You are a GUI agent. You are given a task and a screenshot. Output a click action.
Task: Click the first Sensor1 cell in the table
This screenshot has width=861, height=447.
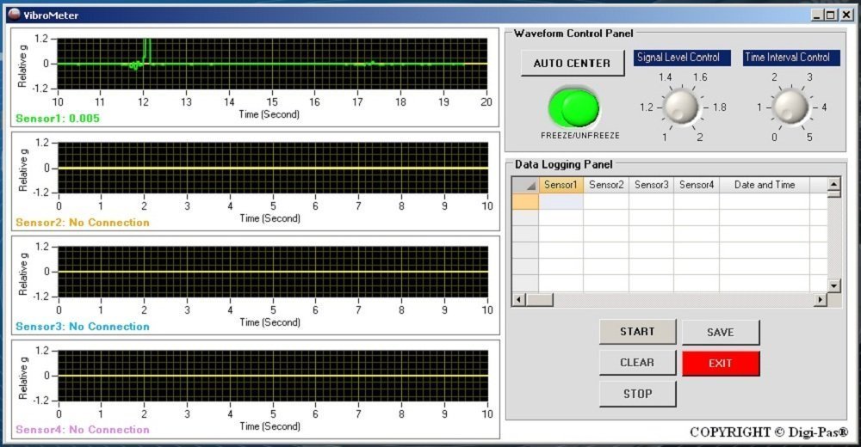coord(561,202)
